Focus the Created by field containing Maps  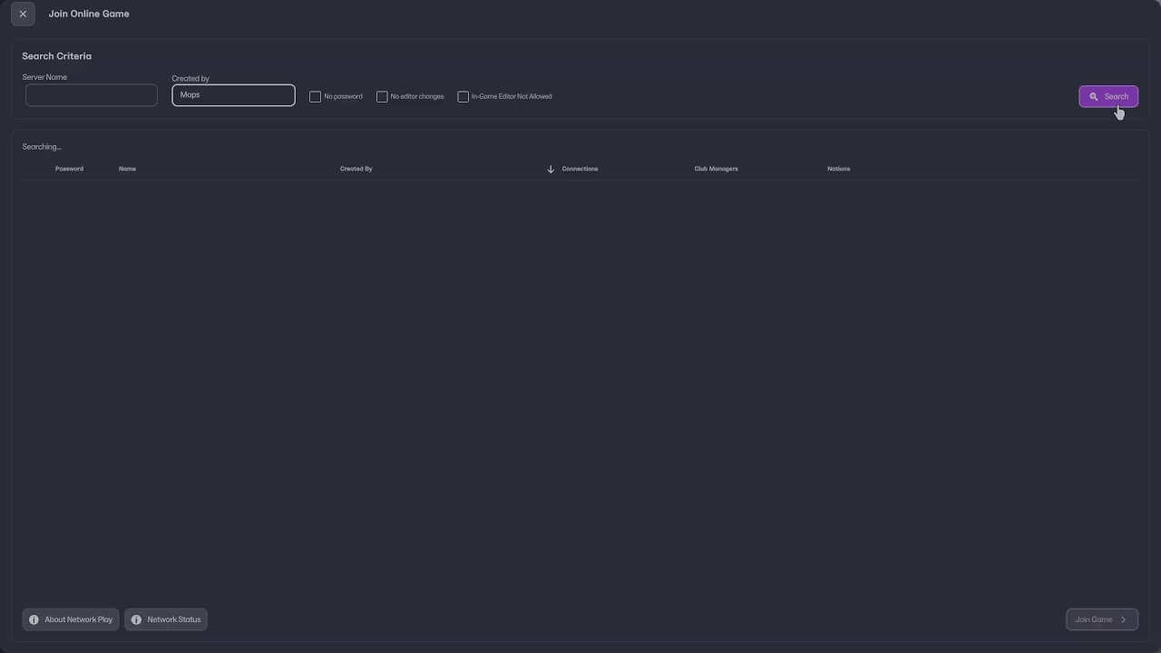pos(233,95)
